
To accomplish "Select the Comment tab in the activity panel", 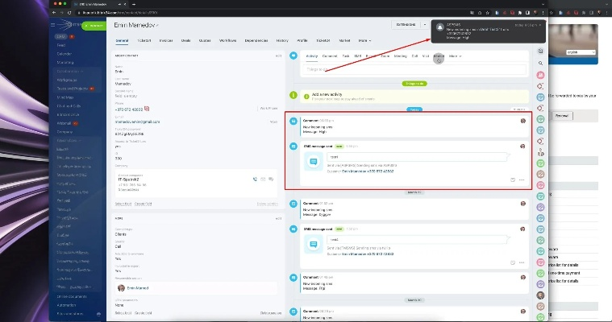I will [330, 56].
